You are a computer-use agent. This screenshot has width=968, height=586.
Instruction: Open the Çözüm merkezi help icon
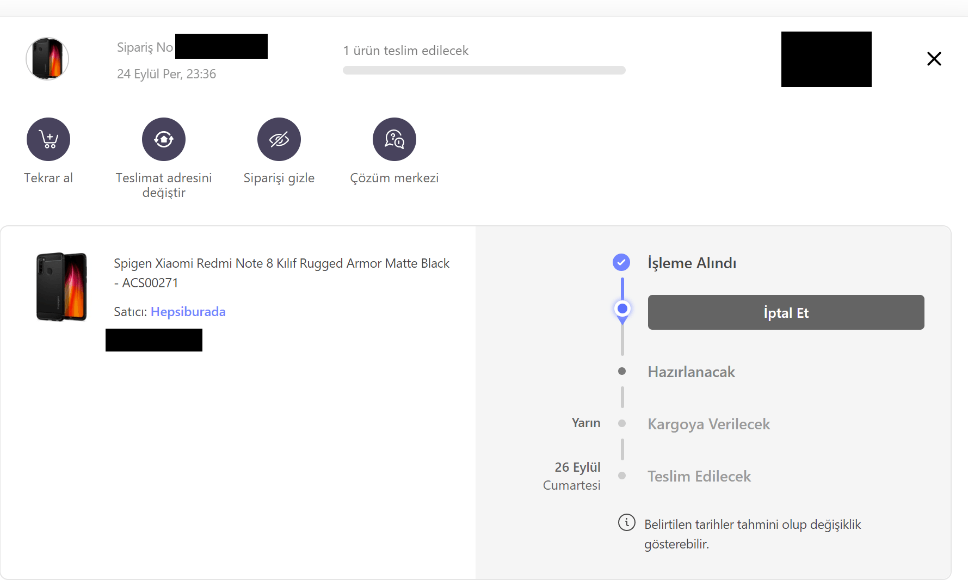coord(394,139)
